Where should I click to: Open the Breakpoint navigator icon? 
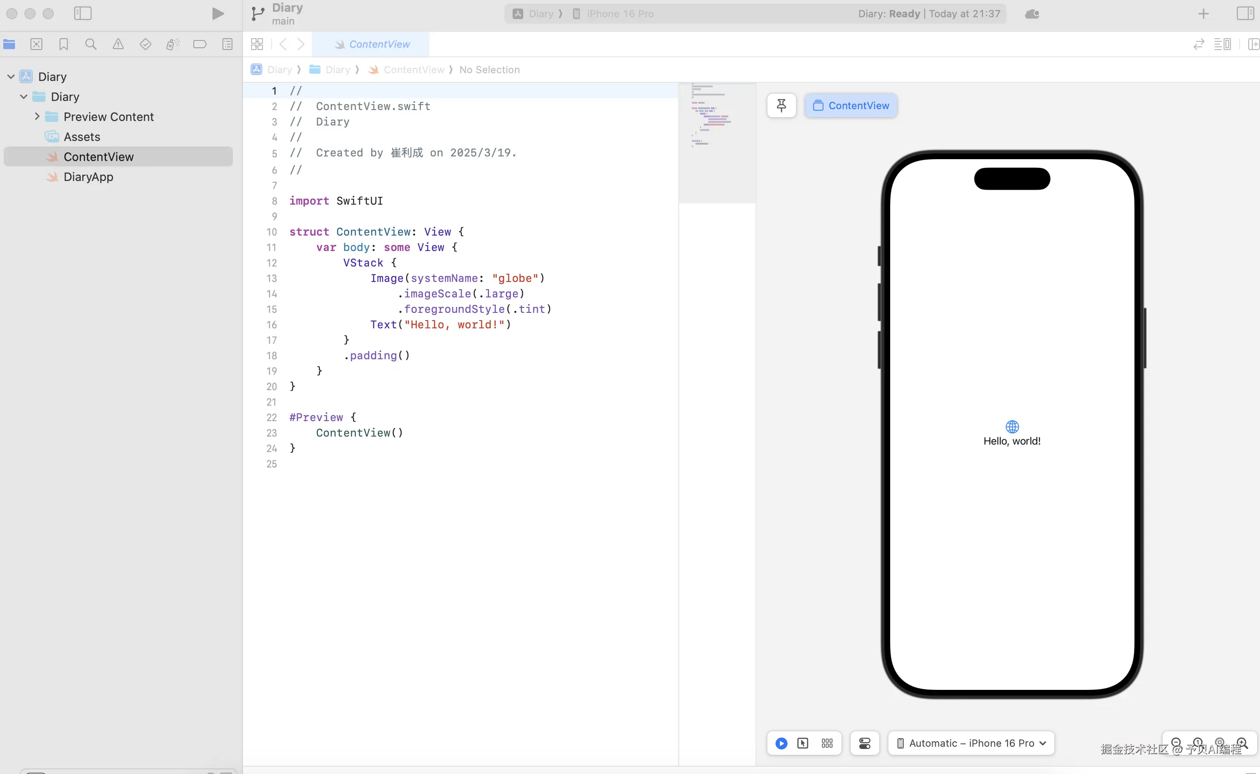[x=200, y=45]
